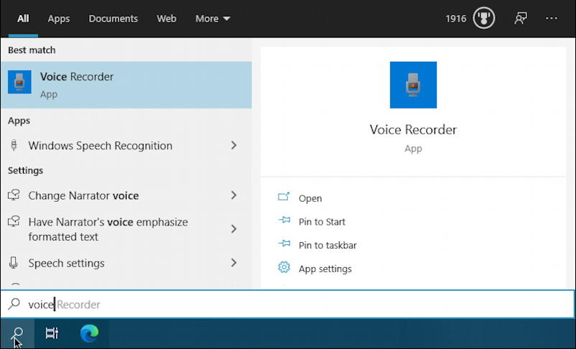Open Speech settings result
The image size is (576, 349).
[126, 263]
